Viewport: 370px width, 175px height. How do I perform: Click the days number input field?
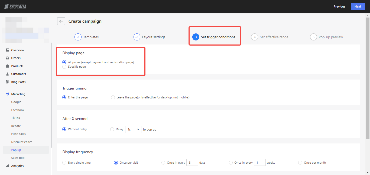pos(192,163)
